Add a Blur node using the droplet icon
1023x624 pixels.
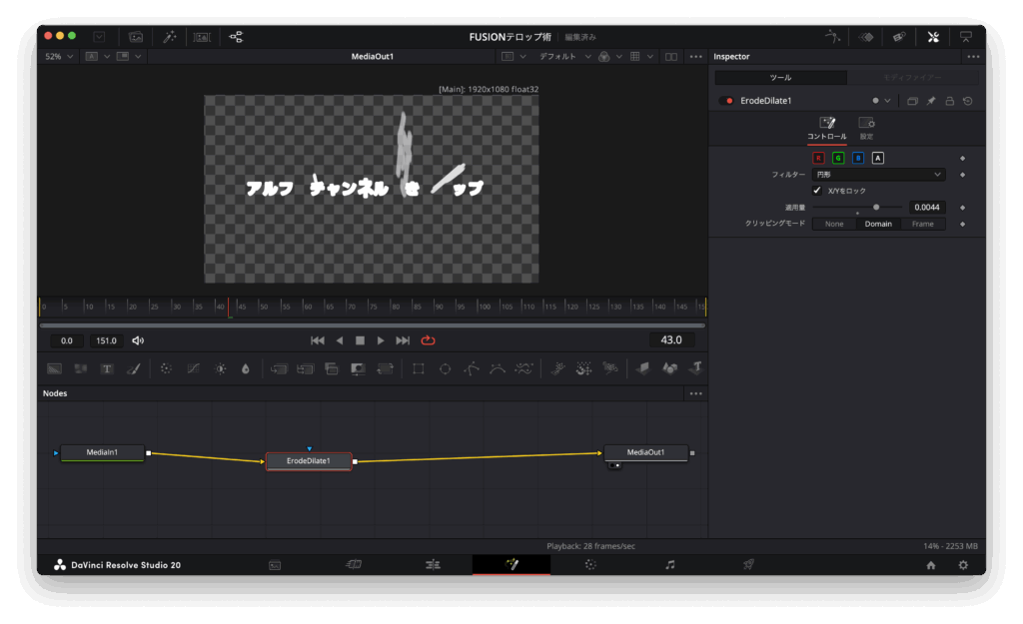[x=246, y=368]
